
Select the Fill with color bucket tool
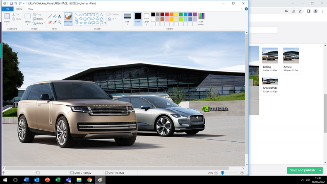[x=55, y=16]
